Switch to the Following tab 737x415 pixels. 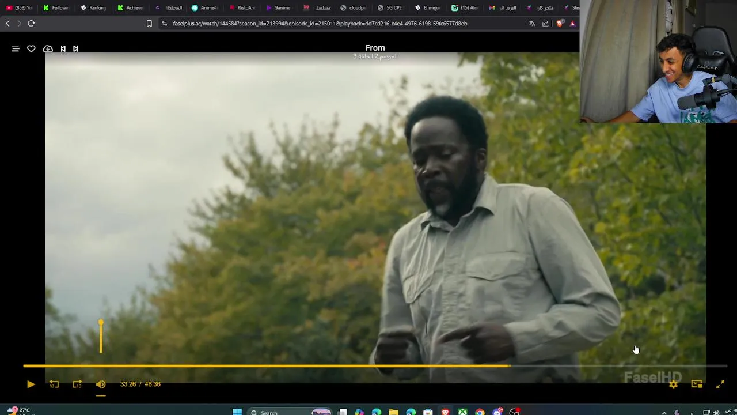tap(56, 7)
